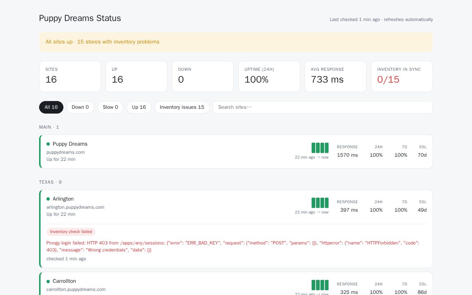The height and width of the screenshot is (295, 472).
Task: Open the SITES summary card
Action: pos(70,76)
